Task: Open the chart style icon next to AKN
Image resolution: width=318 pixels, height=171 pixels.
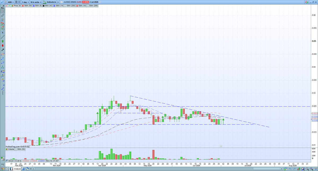Action: click(x=2, y=2)
